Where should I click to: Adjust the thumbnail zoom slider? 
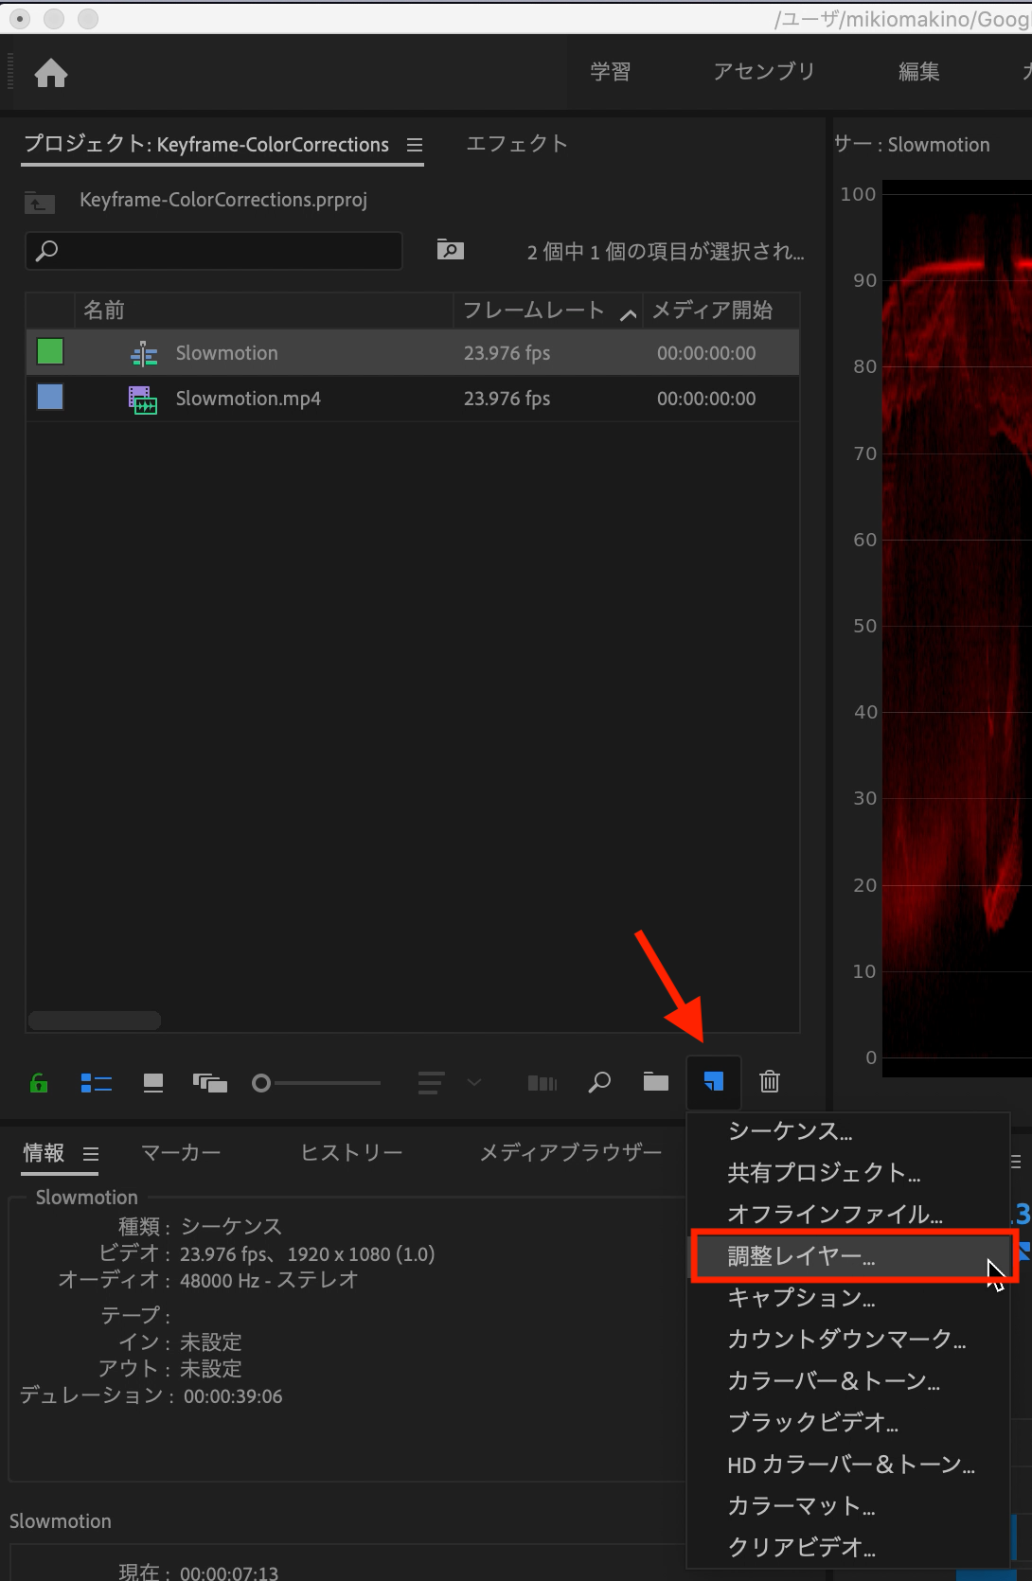[x=317, y=1082]
